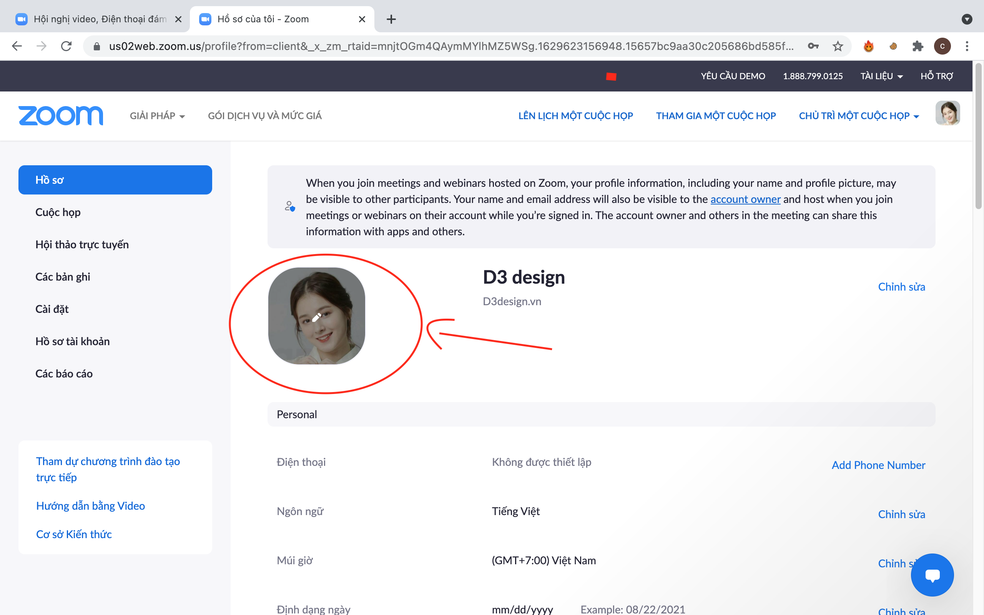Click Chỉnh sửa next to D3 design
This screenshot has width=984, height=615.
pyautogui.click(x=901, y=287)
